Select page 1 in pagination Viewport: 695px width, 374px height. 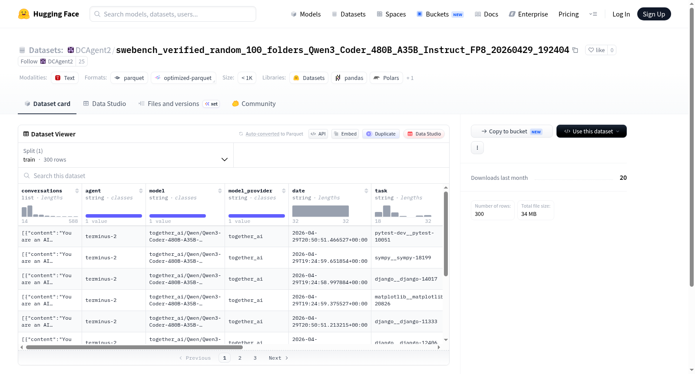pos(225,358)
